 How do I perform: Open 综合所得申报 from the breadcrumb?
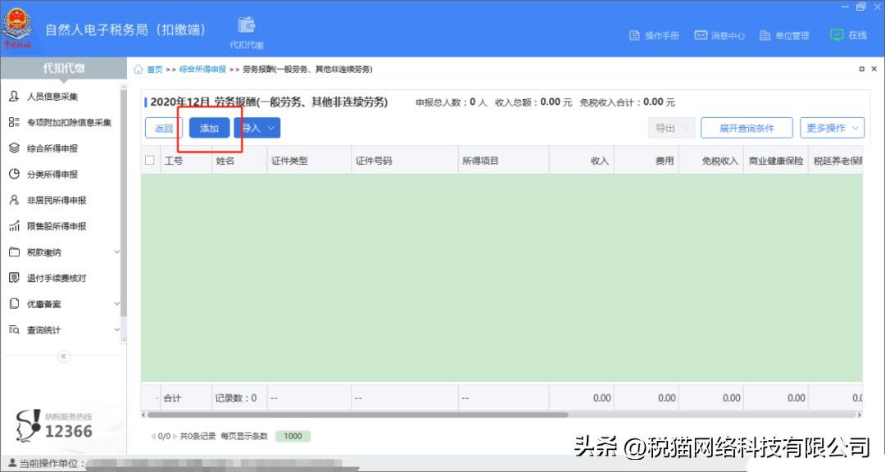click(x=204, y=69)
